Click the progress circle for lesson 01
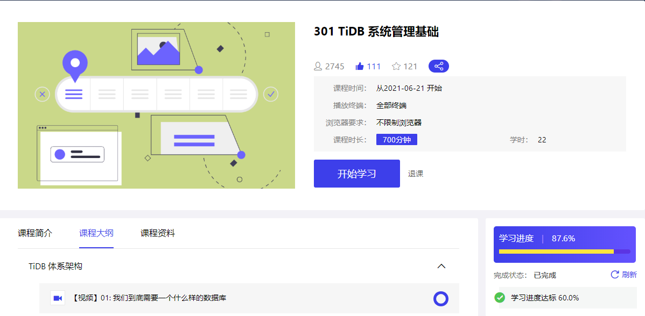The height and width of the screenshot is (316, 645). 440,298
